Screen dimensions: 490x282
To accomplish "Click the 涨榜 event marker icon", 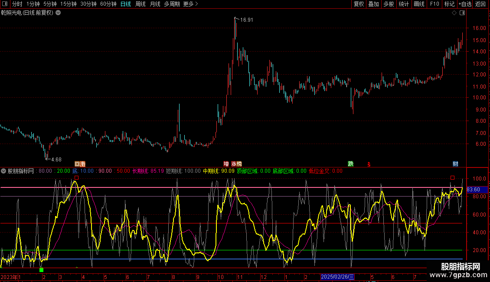I will click(236, 164).
